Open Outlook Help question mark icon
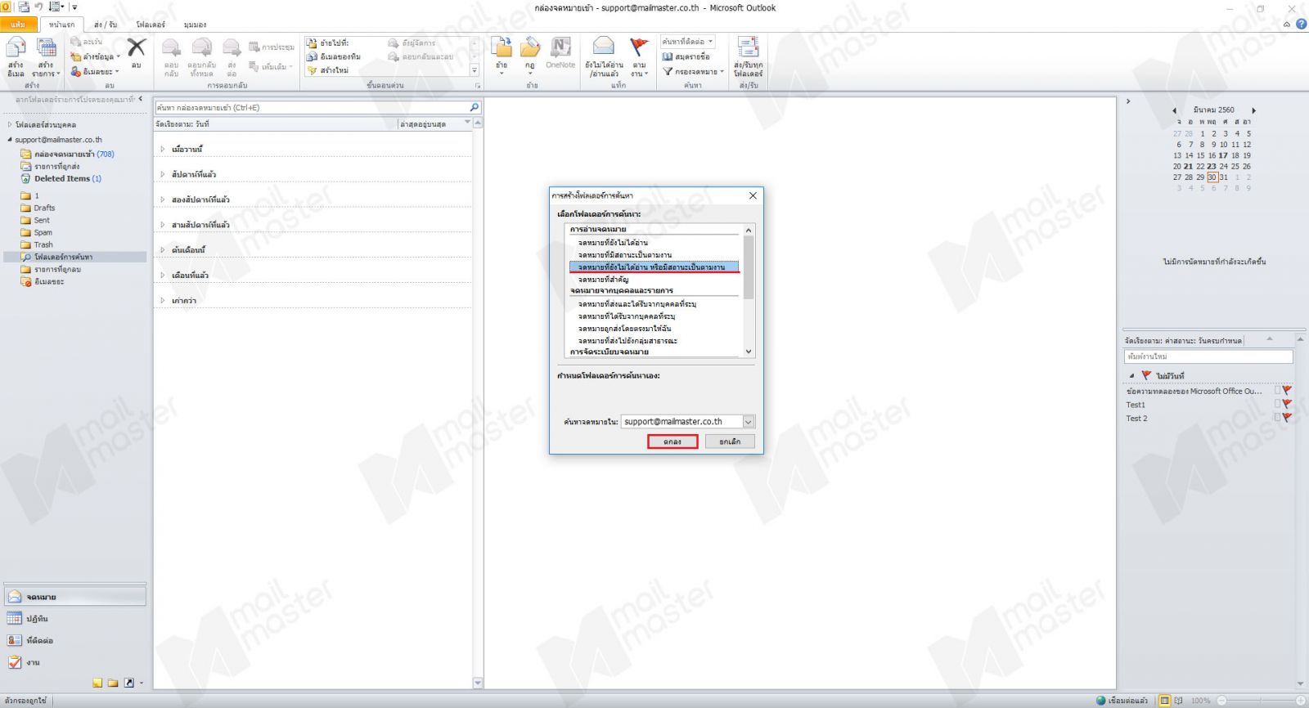 pos(1301,25)
